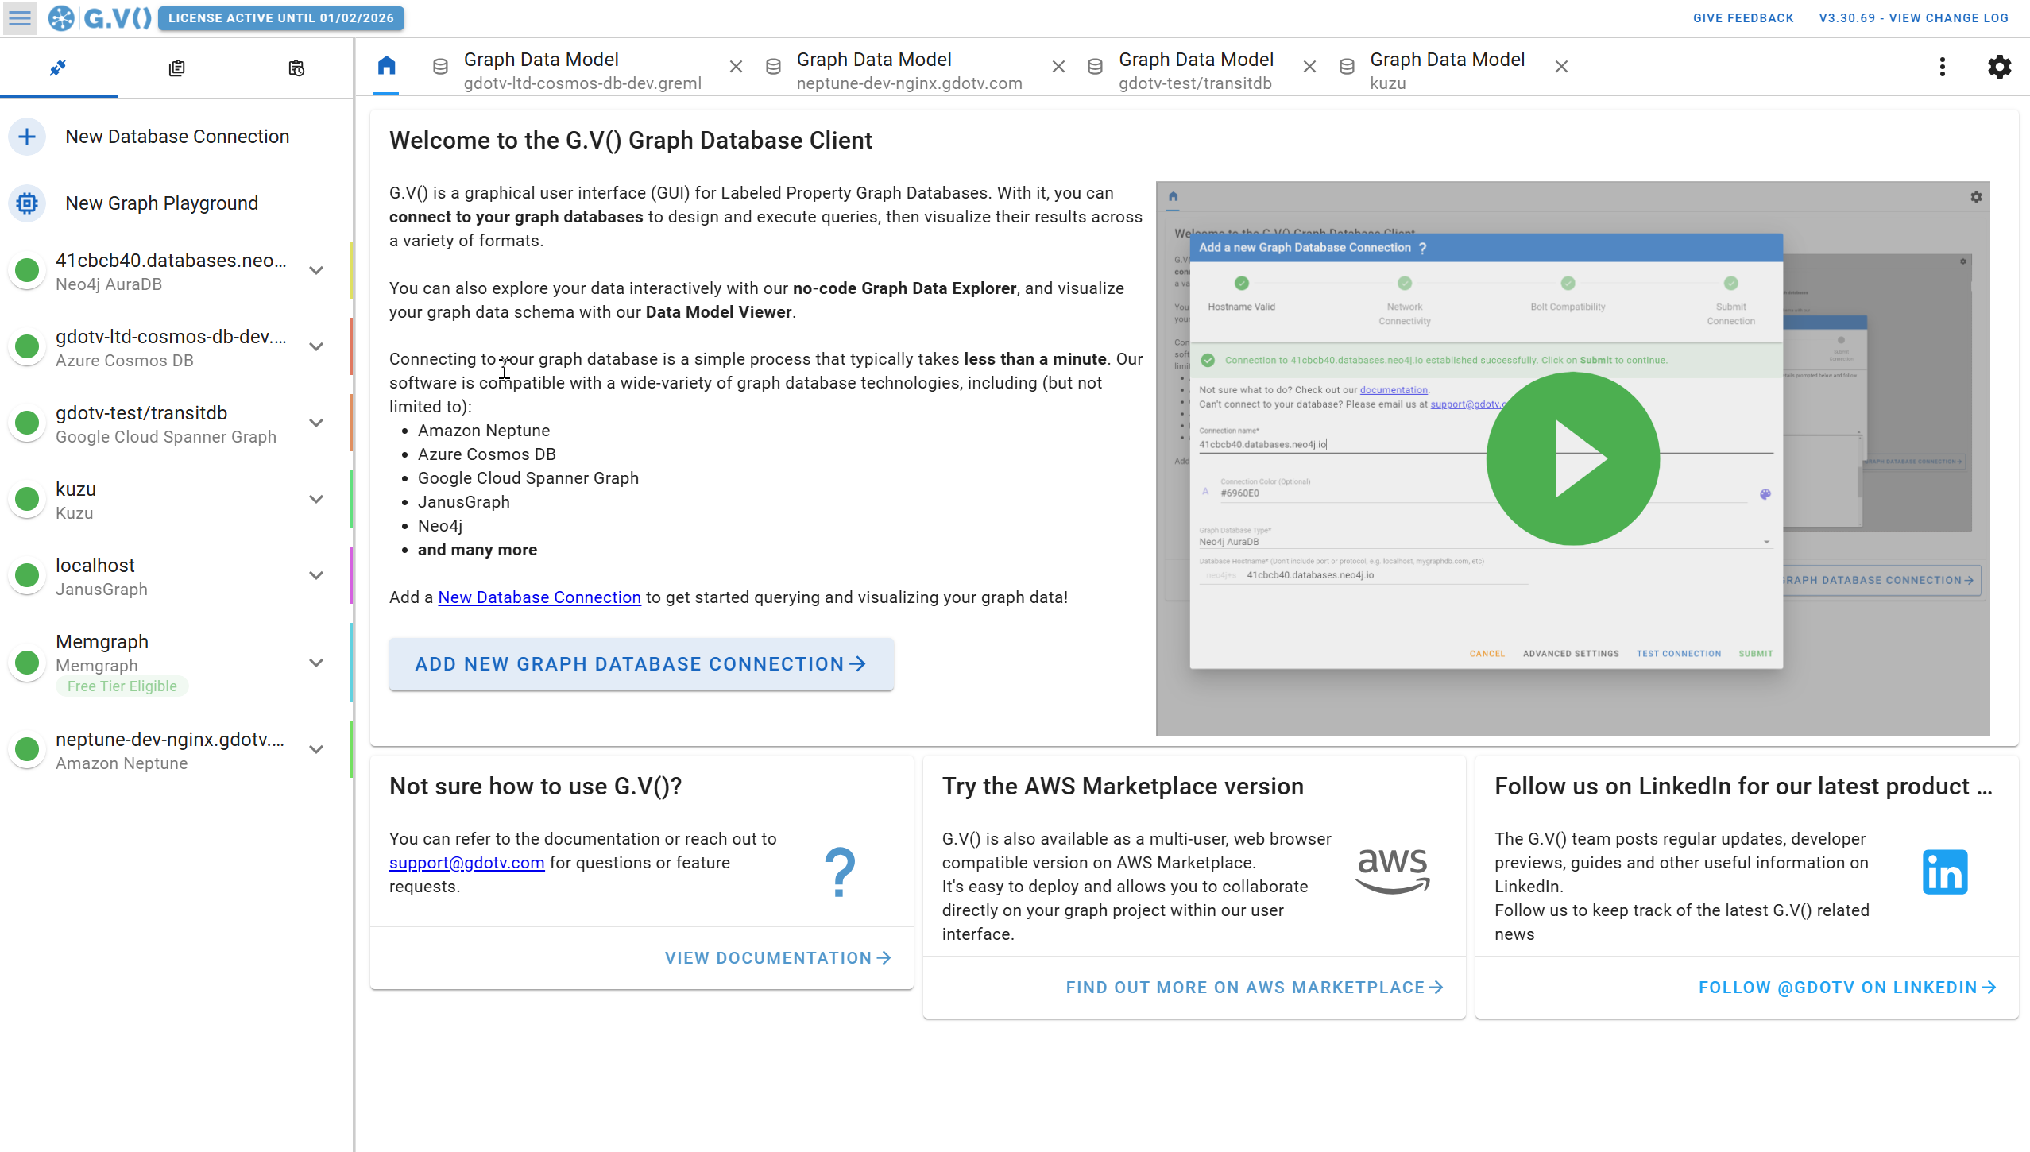2030x1152 pixels.
Task: Close the transitdb Graph Data Model tab
Action: pyautogui.click(x=1309, y=67)
